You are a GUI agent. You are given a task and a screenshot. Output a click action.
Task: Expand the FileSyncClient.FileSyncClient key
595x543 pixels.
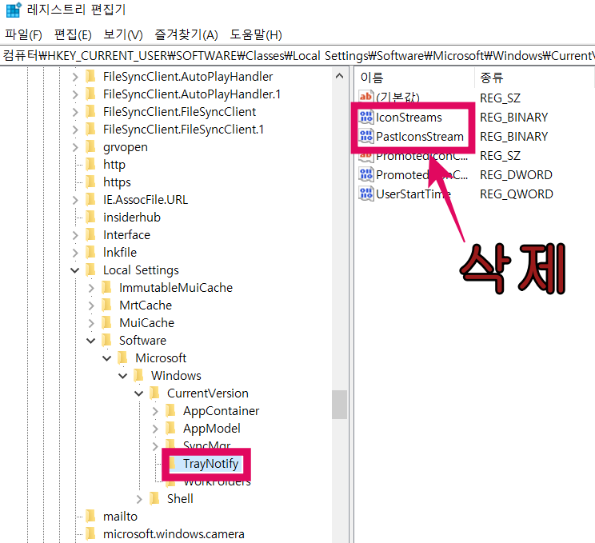(75, 112)
